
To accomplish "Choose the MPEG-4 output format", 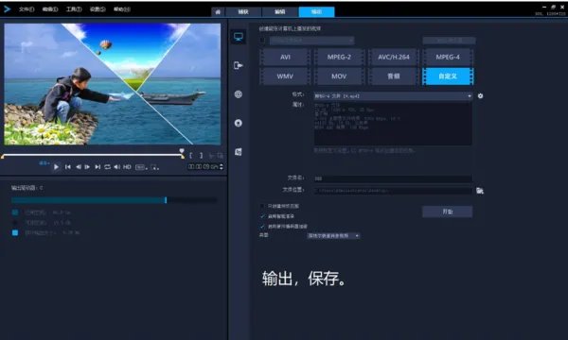I will pyautogui.click(x=448, y=57).
